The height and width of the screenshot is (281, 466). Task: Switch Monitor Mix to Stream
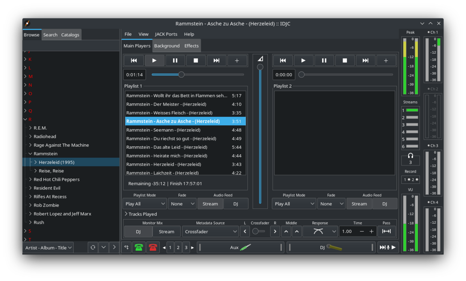click(x=166, y=231)
